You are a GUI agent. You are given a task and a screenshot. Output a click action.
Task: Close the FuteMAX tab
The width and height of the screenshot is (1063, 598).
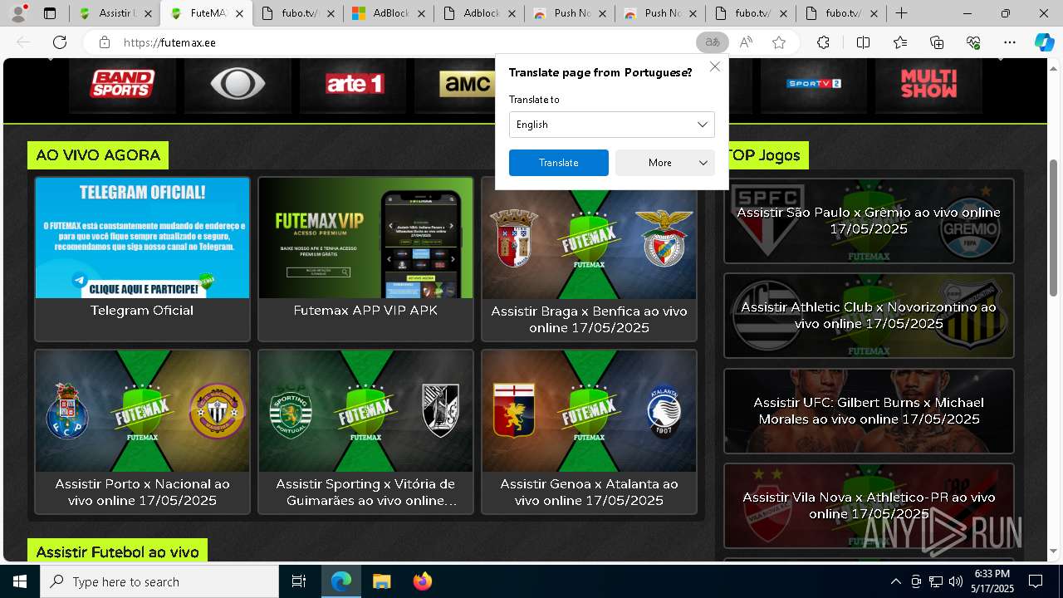pyautogui.click(x=239, y=13)
